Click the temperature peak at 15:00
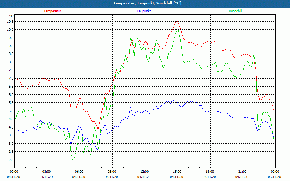 (177, 22)
